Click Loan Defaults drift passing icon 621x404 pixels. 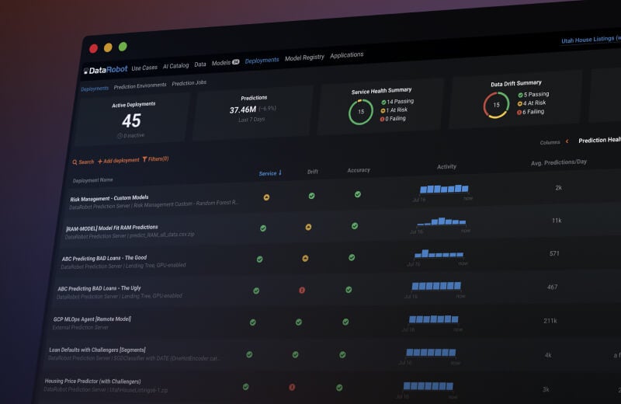point(296,354)
